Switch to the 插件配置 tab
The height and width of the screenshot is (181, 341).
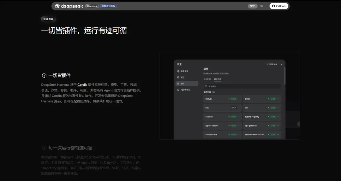[x=207, y=79]
